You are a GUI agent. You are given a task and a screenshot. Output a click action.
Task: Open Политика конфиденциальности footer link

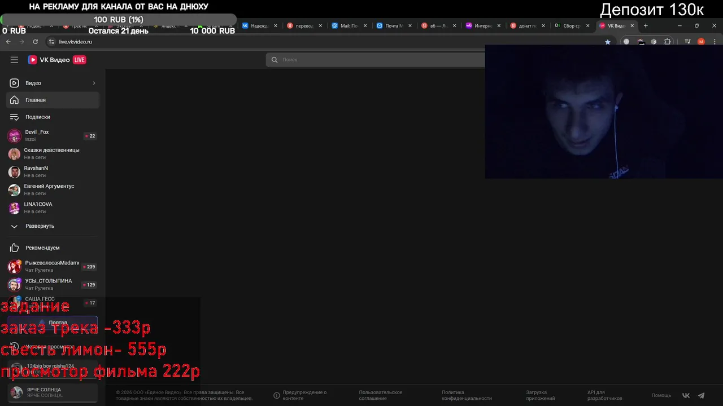click(467, 395)
